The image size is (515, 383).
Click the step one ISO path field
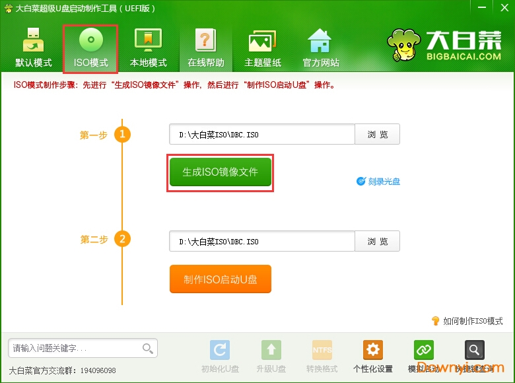261,134
